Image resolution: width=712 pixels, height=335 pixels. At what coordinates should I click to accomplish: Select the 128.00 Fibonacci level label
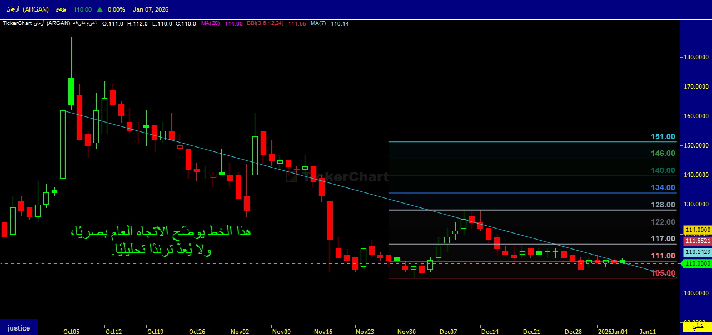coord(663,205)
